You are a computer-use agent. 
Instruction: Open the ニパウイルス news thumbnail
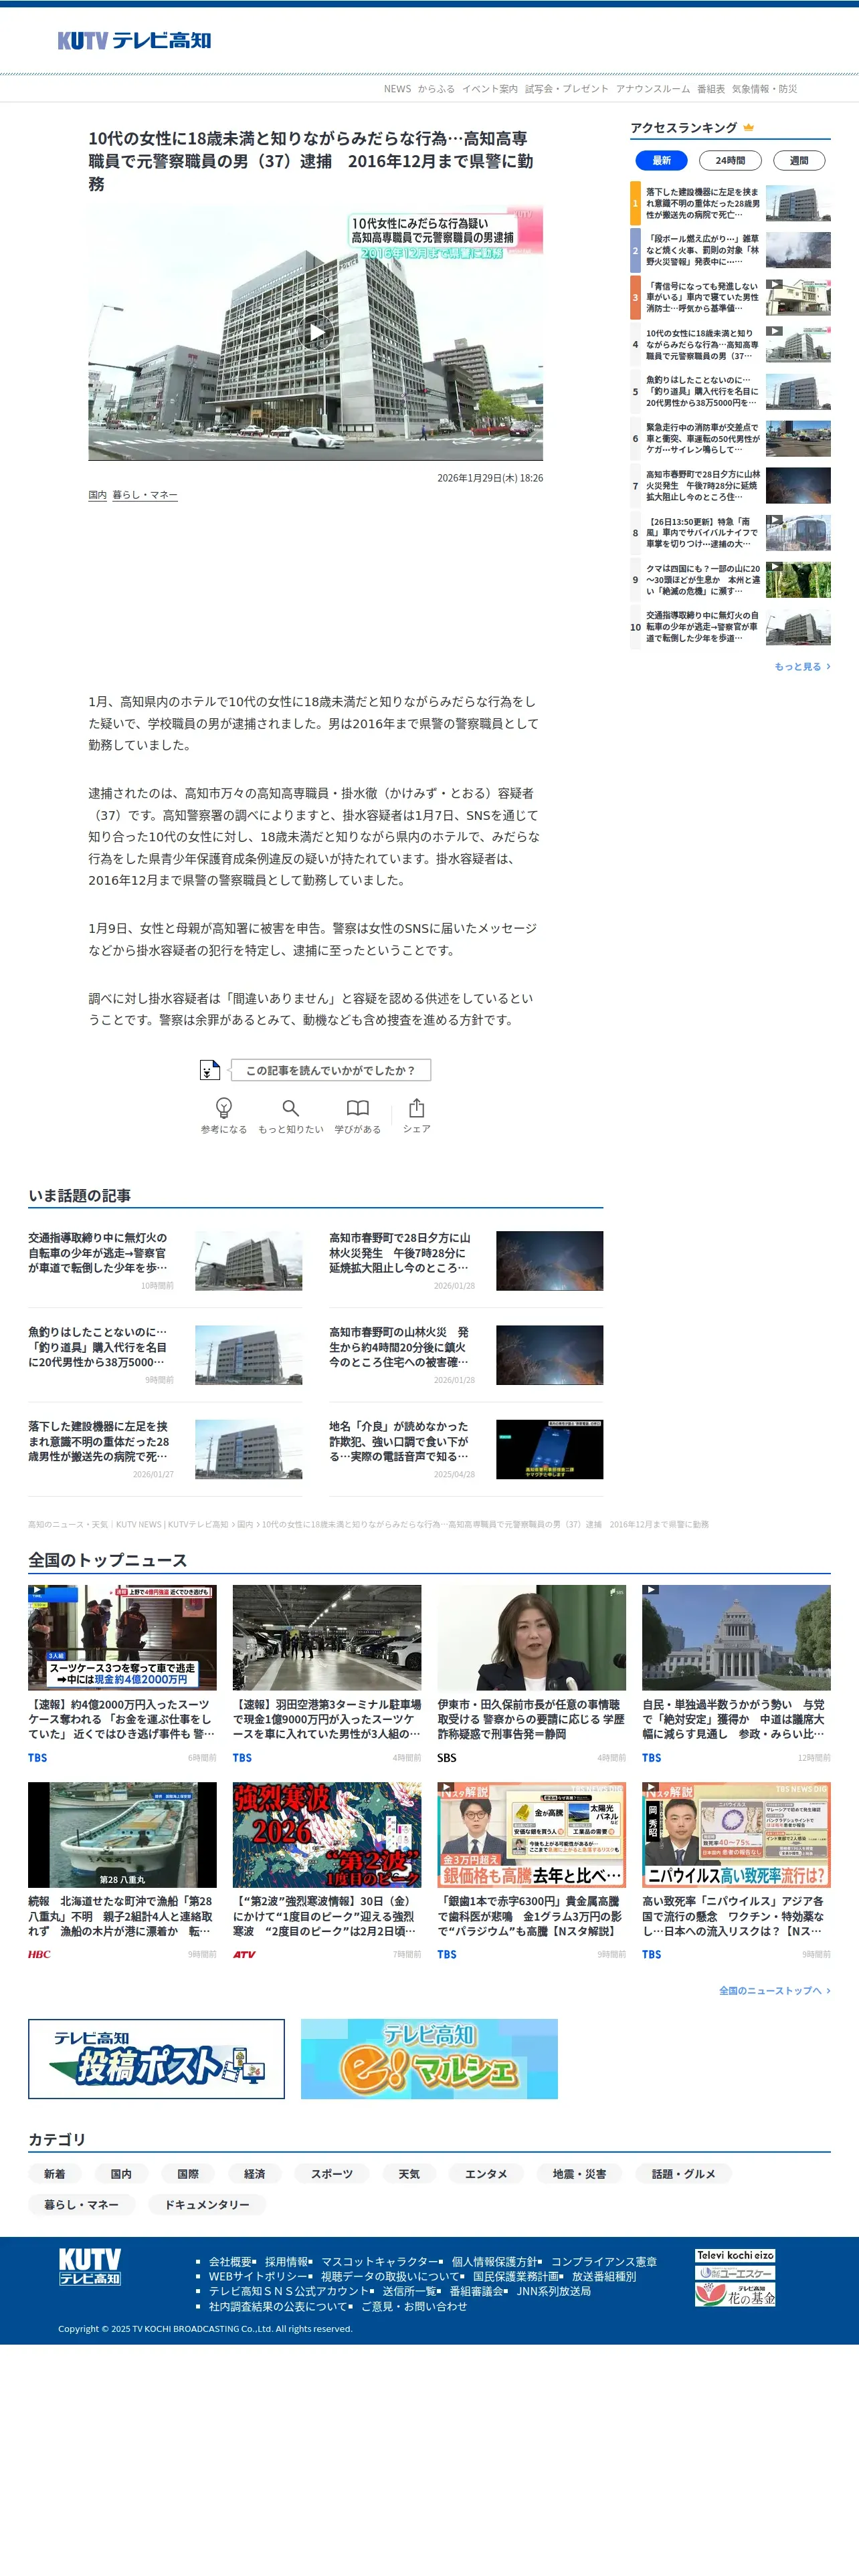[x=736, y=1834]
